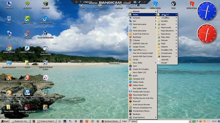Choose Wondershare Filmora in the popup menu
Screen dimensions: 220x123
click(143, 111)
